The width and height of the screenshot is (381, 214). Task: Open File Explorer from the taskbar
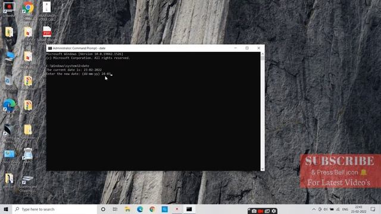127,209
